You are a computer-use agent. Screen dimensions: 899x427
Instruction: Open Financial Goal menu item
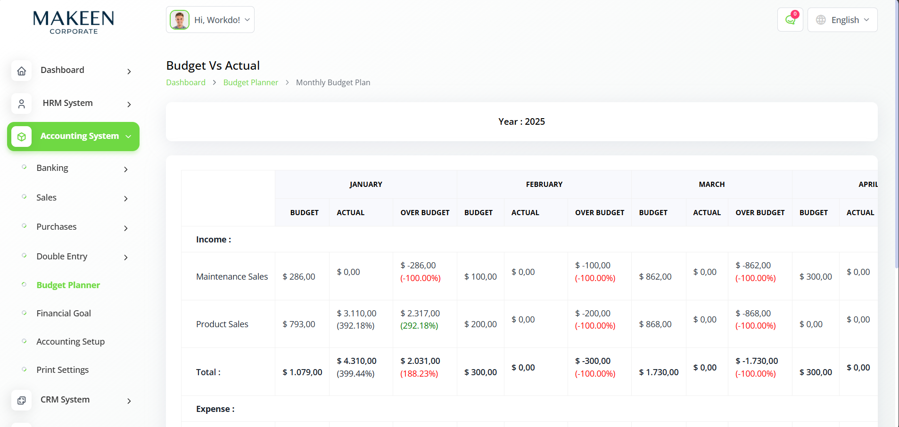pos(64,313)
